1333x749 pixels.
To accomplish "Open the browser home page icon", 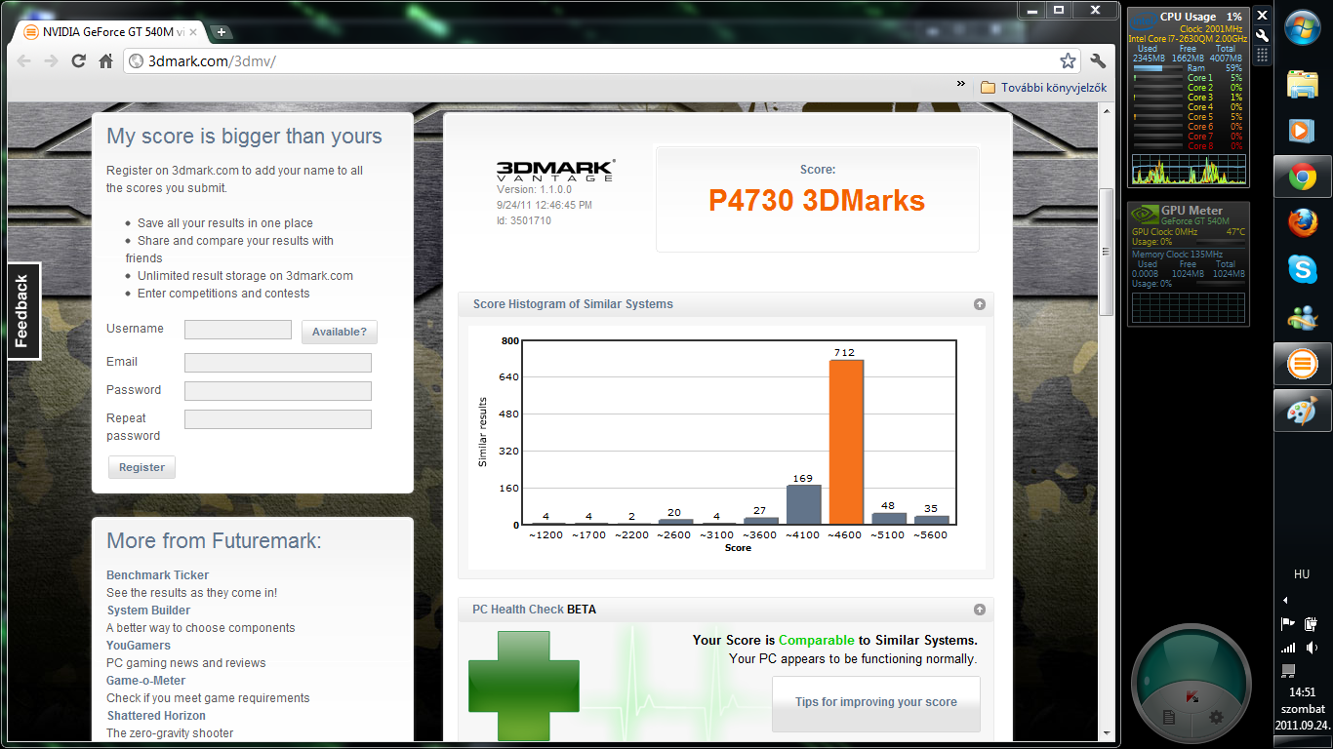I will 106,60.
